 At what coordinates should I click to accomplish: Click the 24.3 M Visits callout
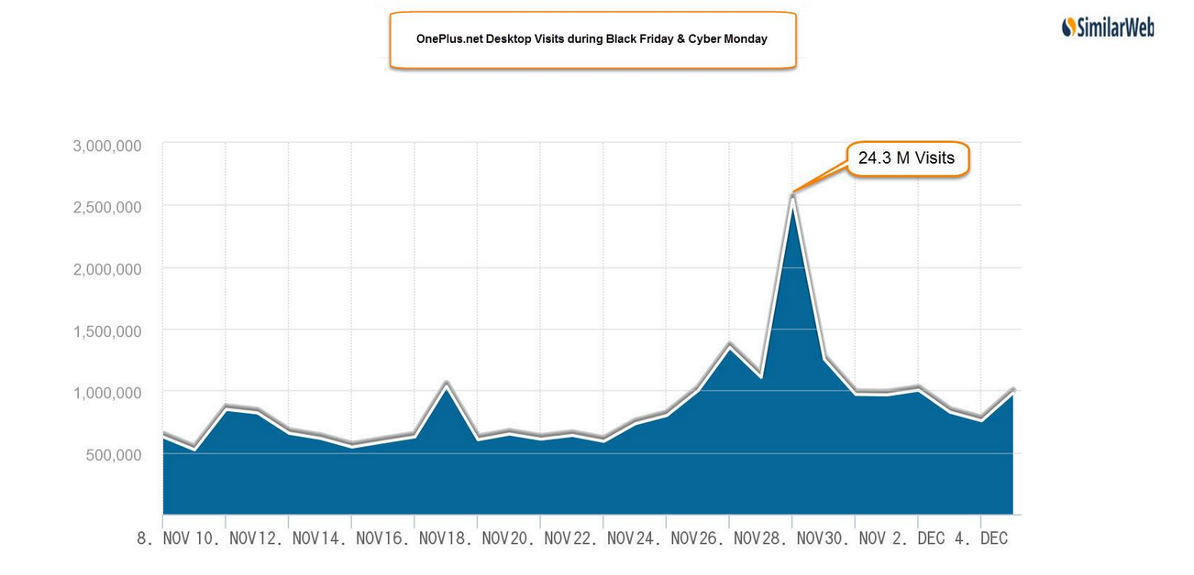906,157
